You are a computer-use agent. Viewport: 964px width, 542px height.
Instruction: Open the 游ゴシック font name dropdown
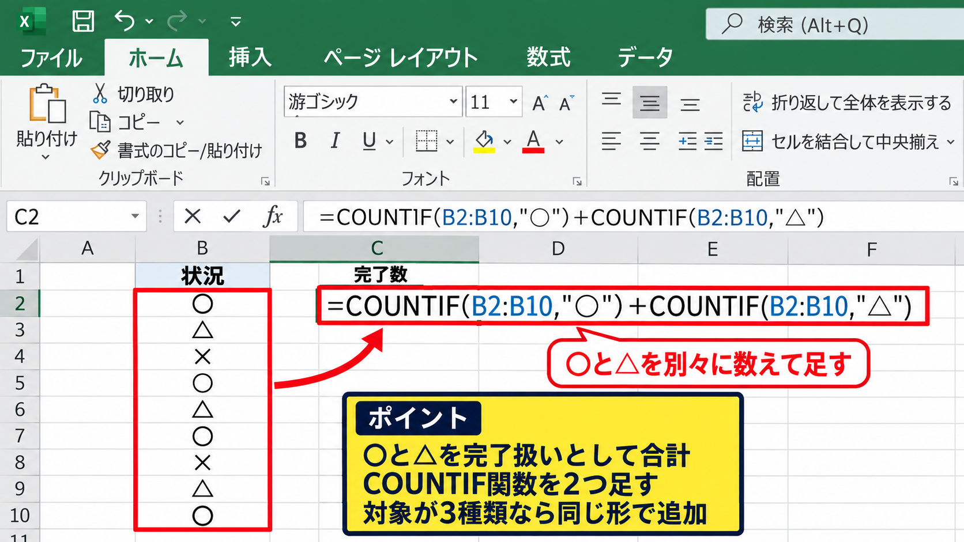pos(454,101)
